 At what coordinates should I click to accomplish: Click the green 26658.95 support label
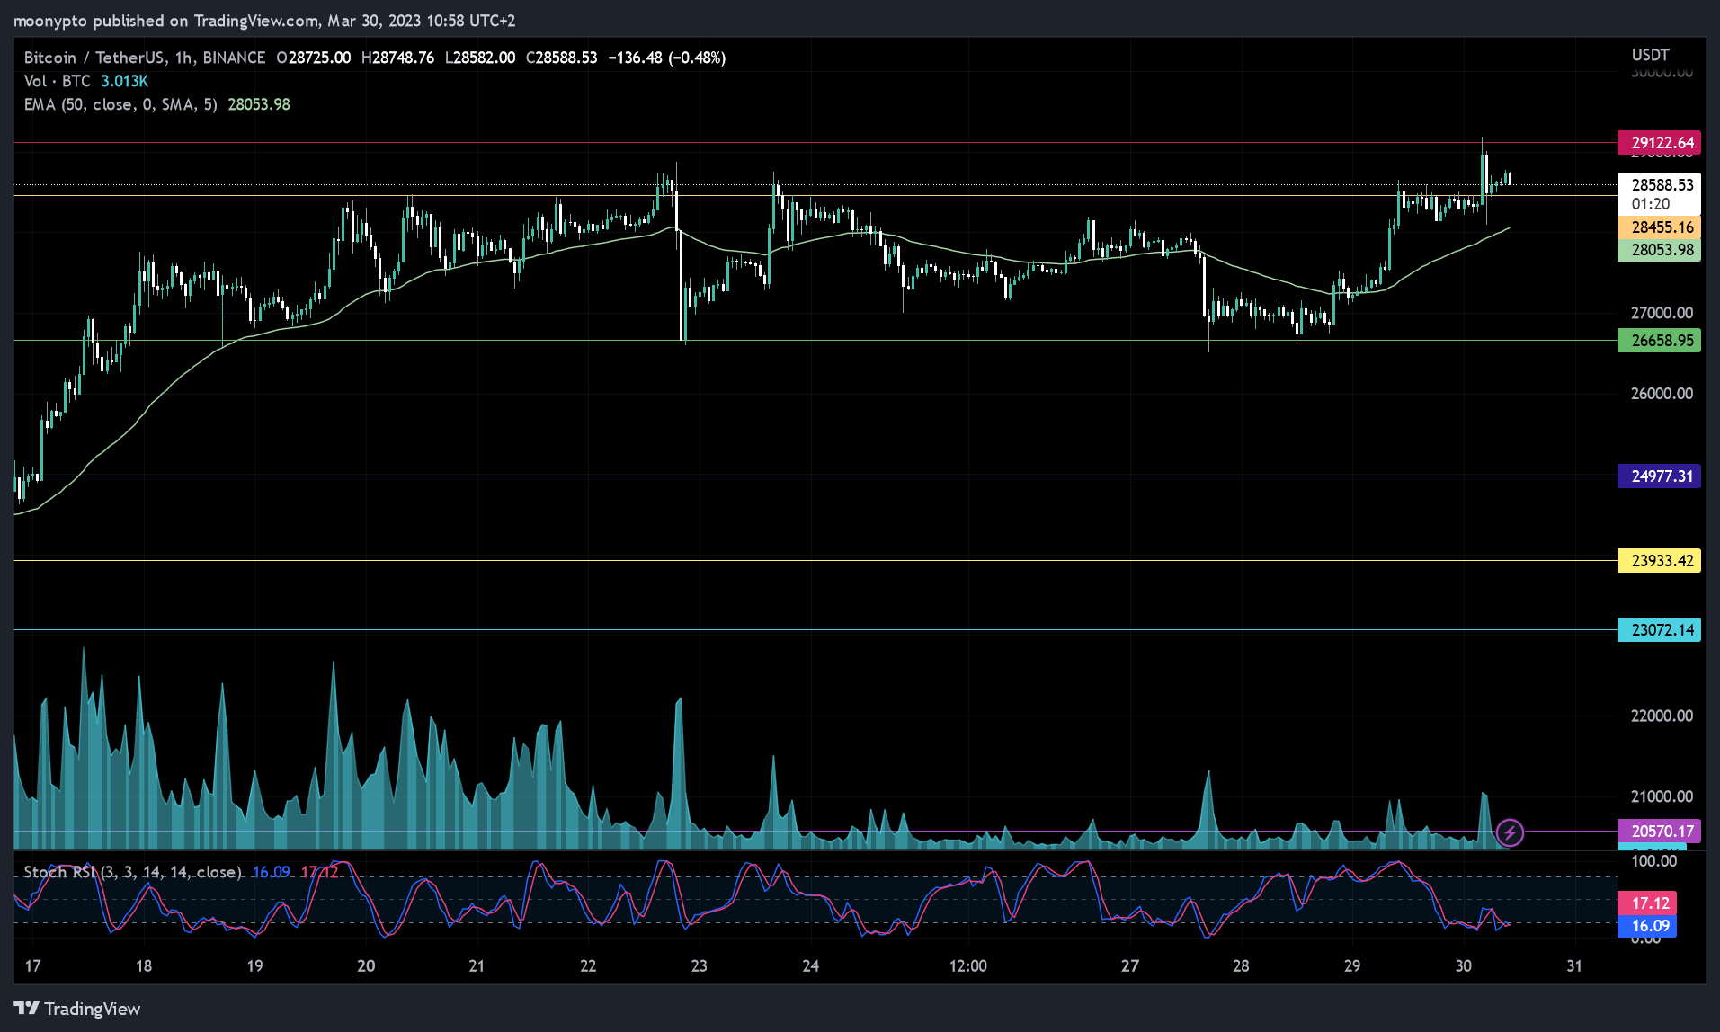pos(1659,341)
